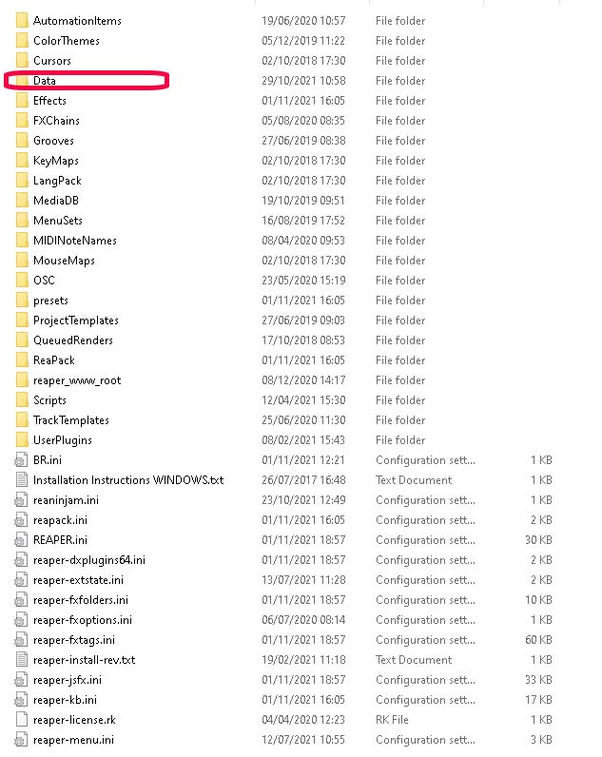Click Text Document type for reaper-install-rev.txt
The height and width of the screenshot is (757, 602).
414,659
